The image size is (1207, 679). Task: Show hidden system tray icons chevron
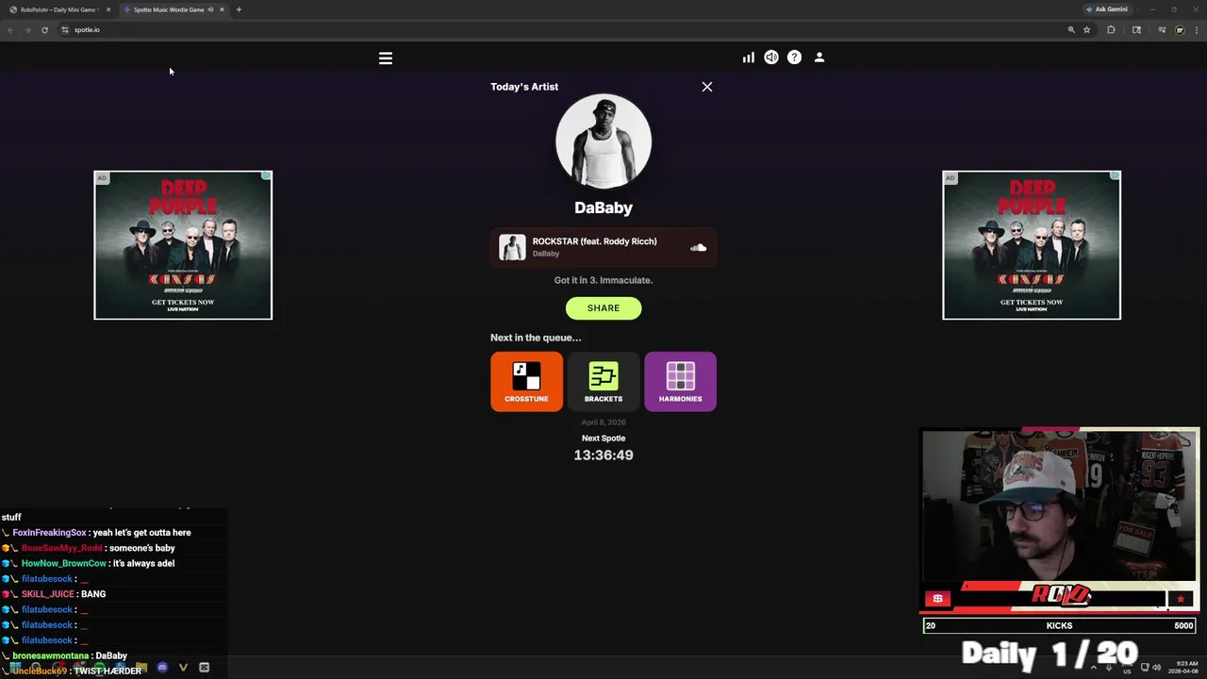[1094, 668]
